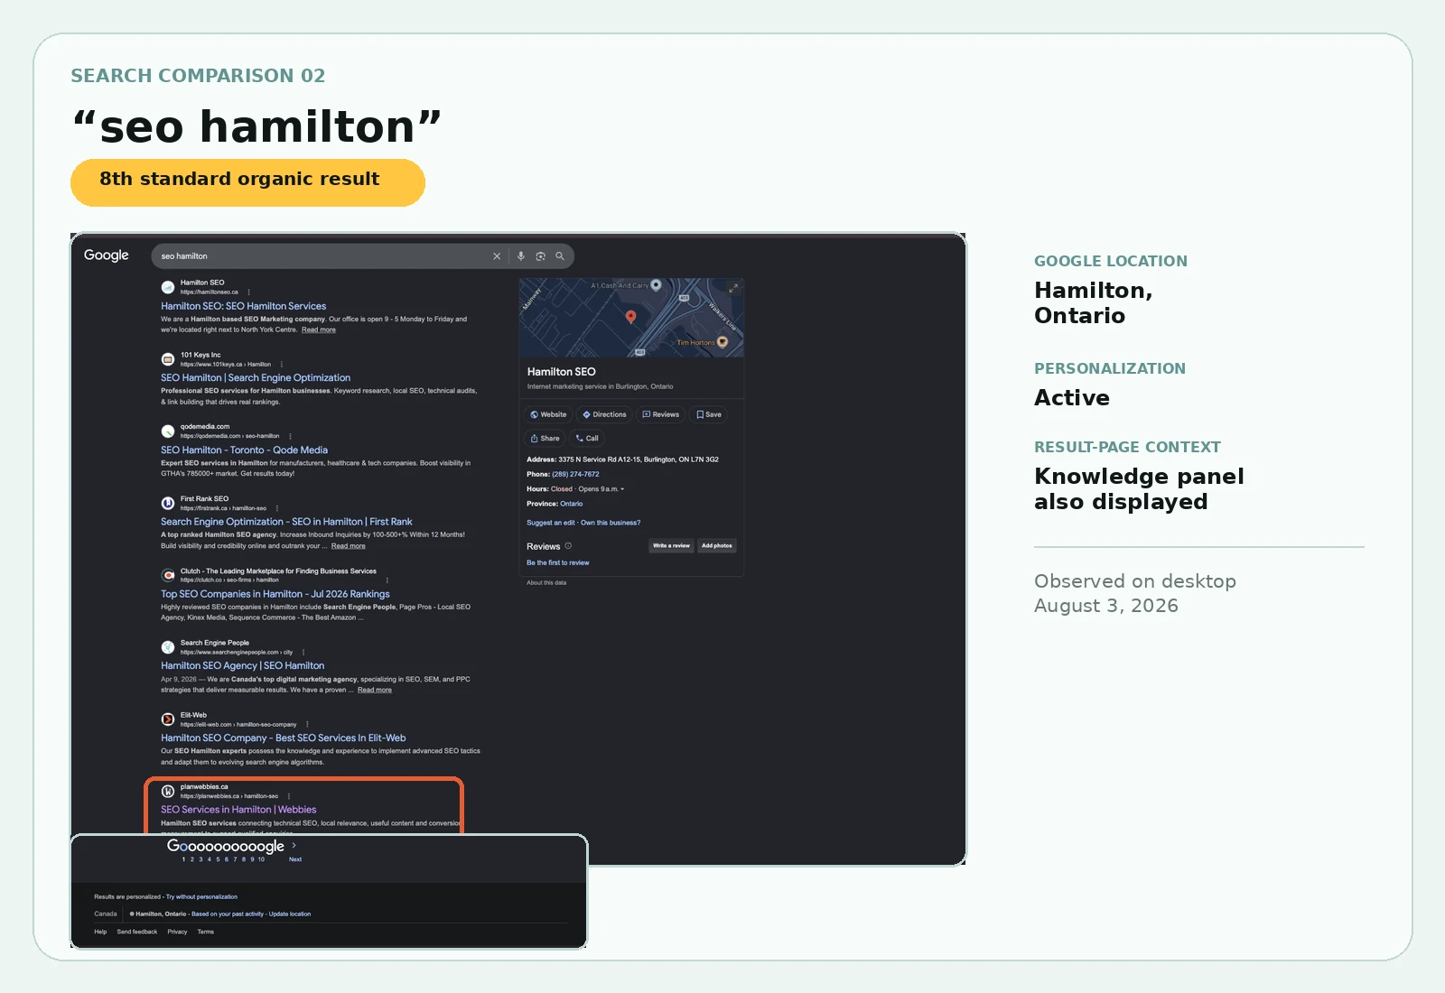Click 'Add photos' button
Viewport: 1445px width, 993px height.
[717, 546]
